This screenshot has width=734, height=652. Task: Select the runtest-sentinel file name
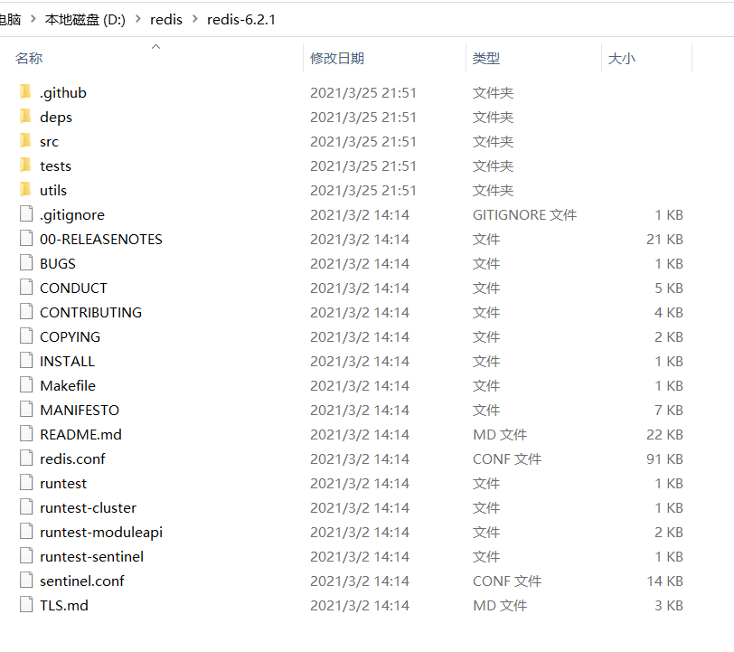tap(92, 556)
